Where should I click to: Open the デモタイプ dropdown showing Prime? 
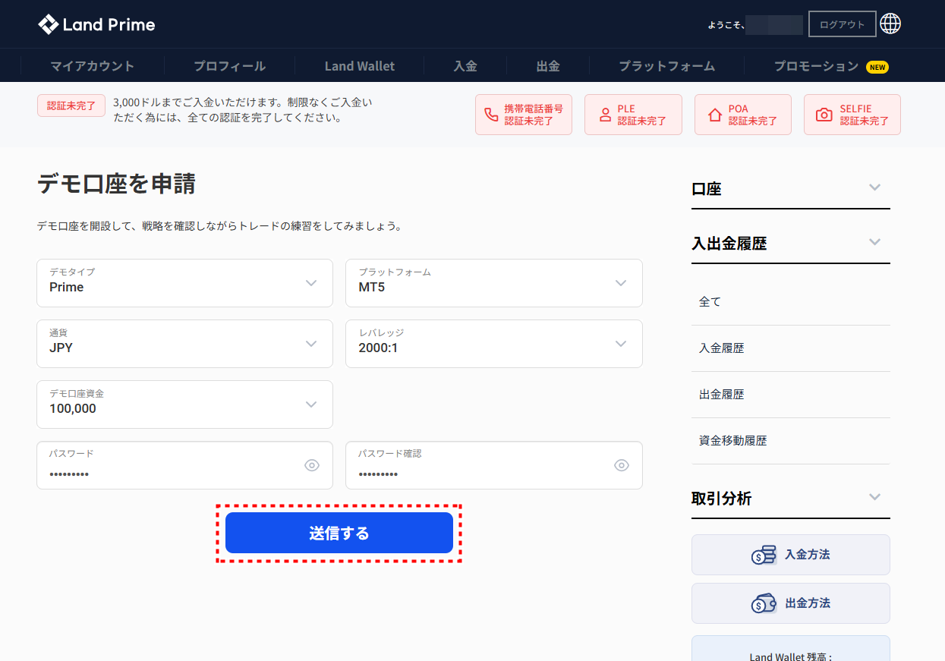tap(184, 283)
